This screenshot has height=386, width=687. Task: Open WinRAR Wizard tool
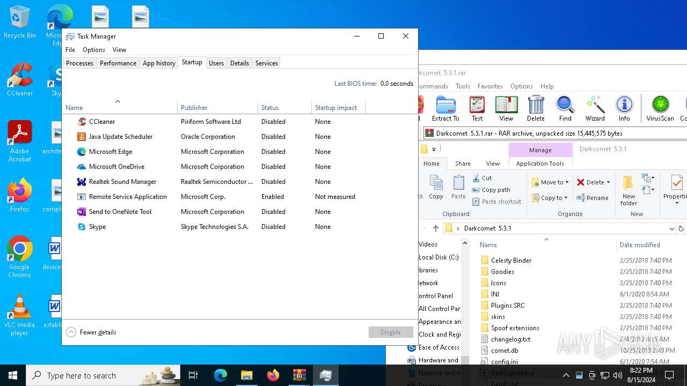(595, 109)
